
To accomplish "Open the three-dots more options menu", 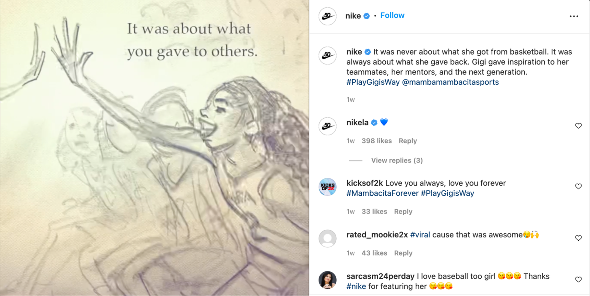I will pos(574,16).
